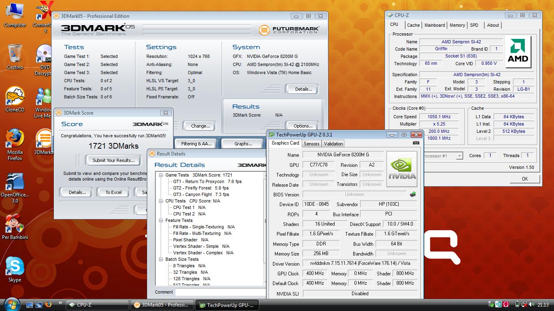Open the OpenOffice 3.0 desktop shortcut

tap(15, 188)
